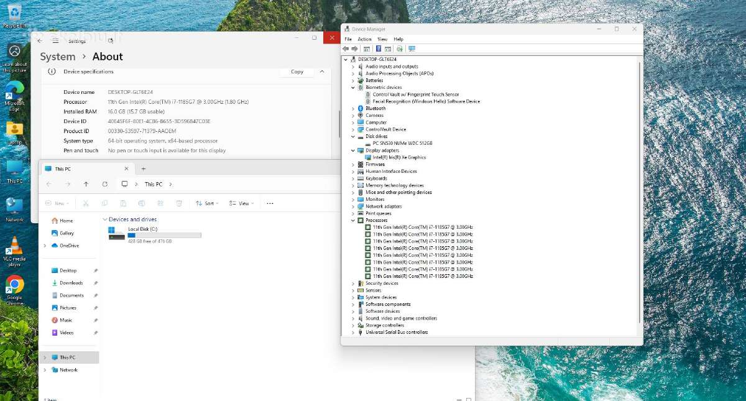Screen dimensions: 746x401
Task: Select the Local Disk (C:) drive
Action: pos(155,234)
